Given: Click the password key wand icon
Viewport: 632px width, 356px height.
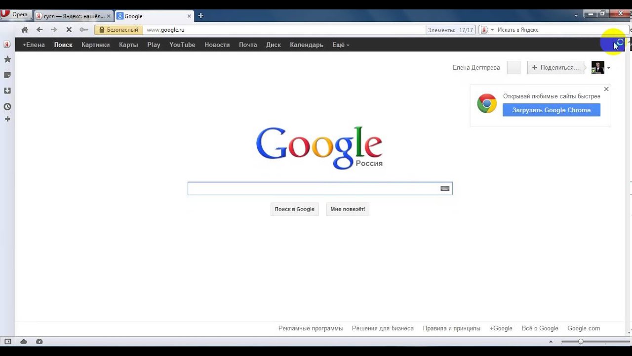Looking at the screenshot, I should point(83,30).
